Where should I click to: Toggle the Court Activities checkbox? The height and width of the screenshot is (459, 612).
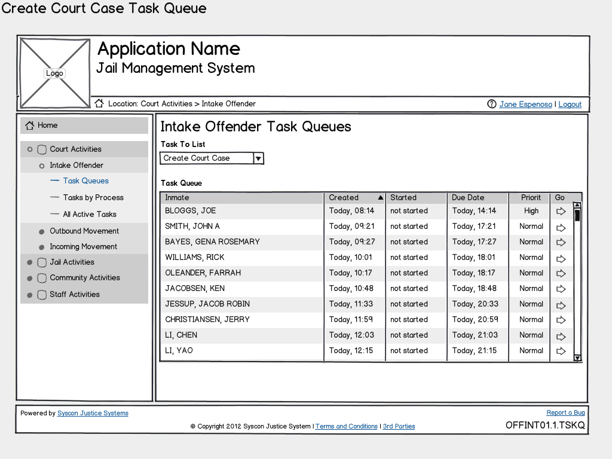coord(42,149)
